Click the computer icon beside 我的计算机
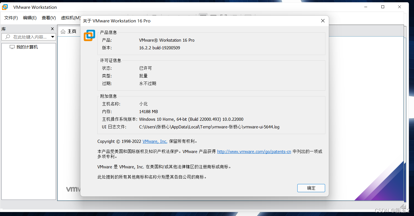The height and width of the screenshot is (216, 414). [12, 47]
